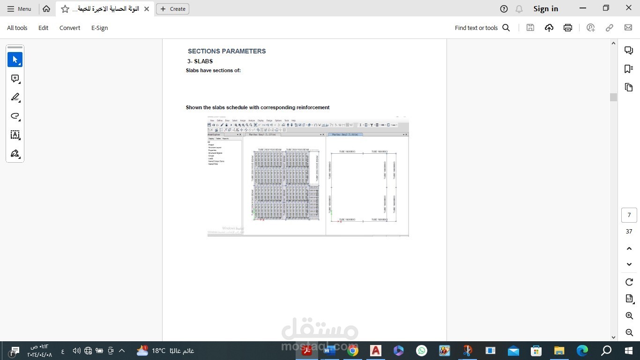Screen dimensions: 640x360
Task: Select the Add comment tool
Action: point(15,78)
